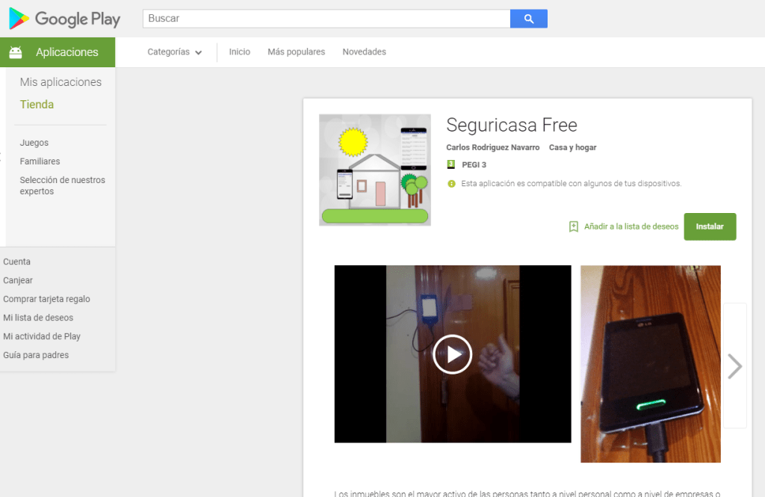
Task: Advance screenshots with right carousel arrow
Action: (734, 365)
